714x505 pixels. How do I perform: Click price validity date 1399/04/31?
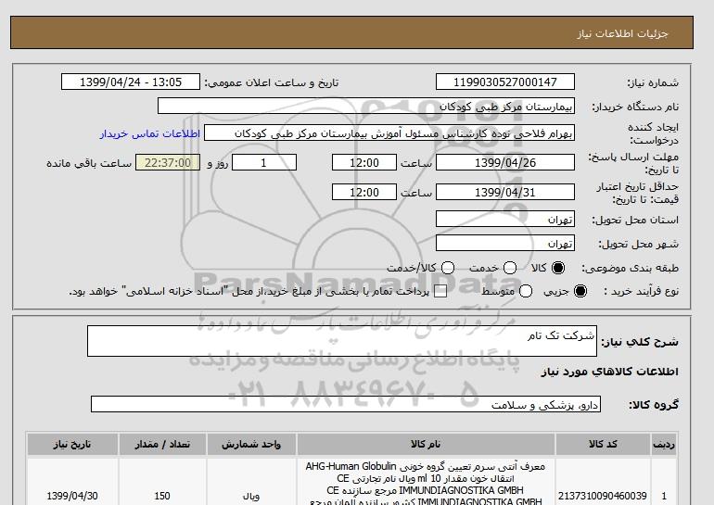[505, 192]
